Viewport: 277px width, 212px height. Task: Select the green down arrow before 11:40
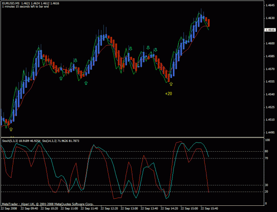[76, 60]
